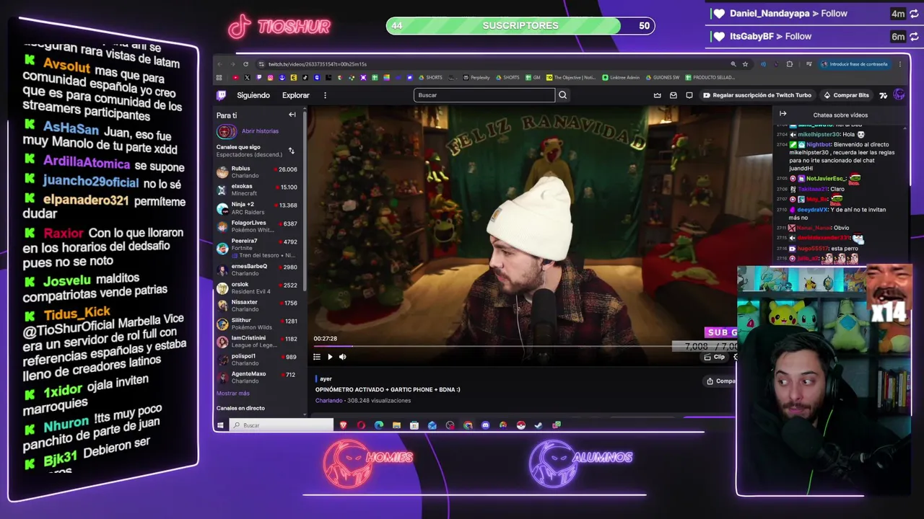The width and height of the screenshot is (924, 519).
Task: Click the Twitch logo home icon
Action: pos(222,95)
